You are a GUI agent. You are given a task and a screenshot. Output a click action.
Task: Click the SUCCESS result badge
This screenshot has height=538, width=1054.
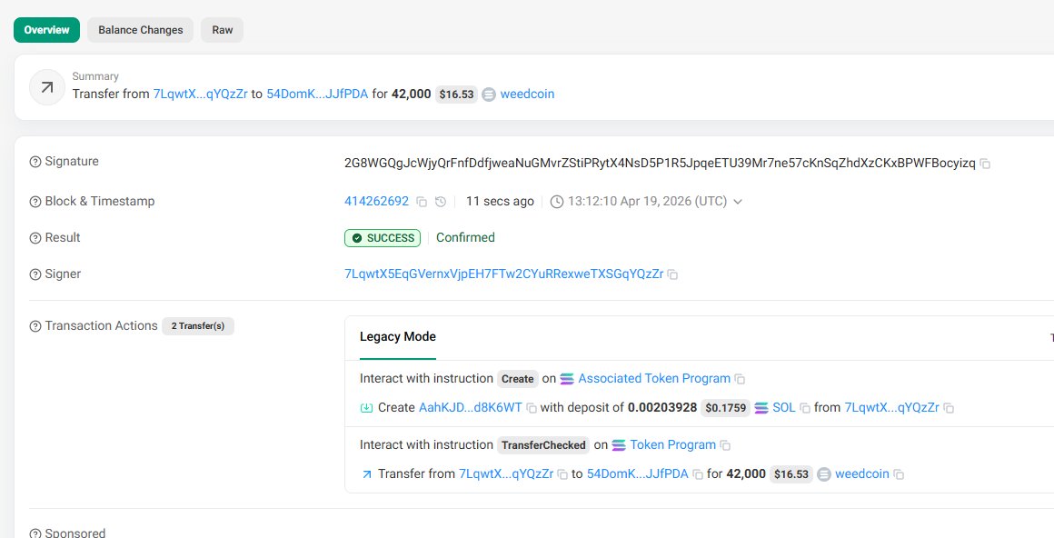[x=383, y=238]
